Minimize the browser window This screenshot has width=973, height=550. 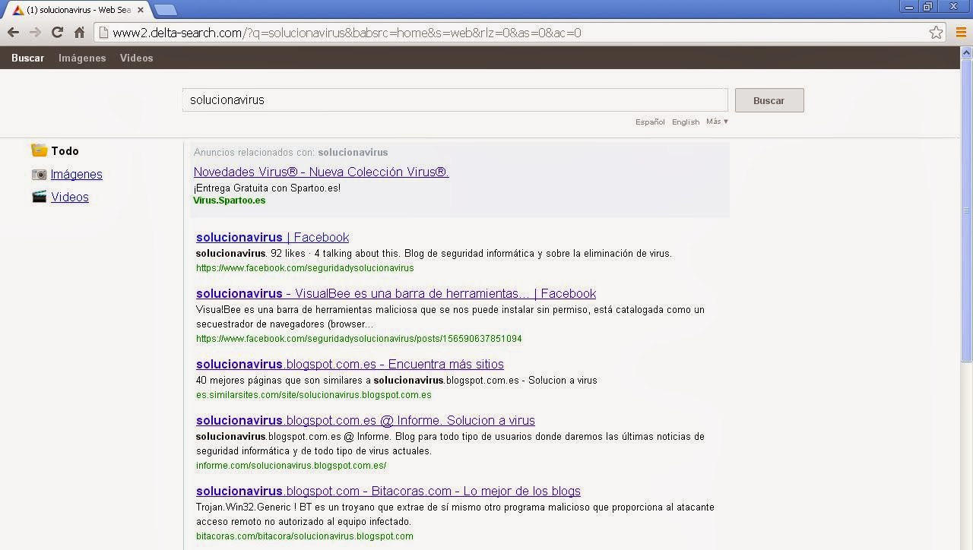pos(910,7)
